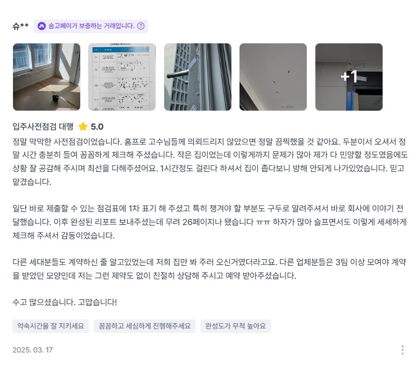The height and width of the screenshot is (366, 420).
Task: Click the 숨고페이가 보증하는 거래입니다 badge text
Action: click(92, 26)
